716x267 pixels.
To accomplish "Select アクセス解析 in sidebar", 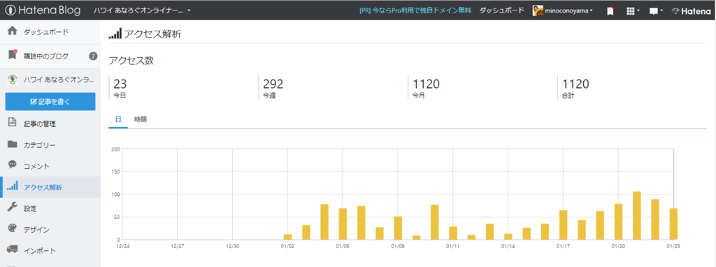I will coord(43,188).
